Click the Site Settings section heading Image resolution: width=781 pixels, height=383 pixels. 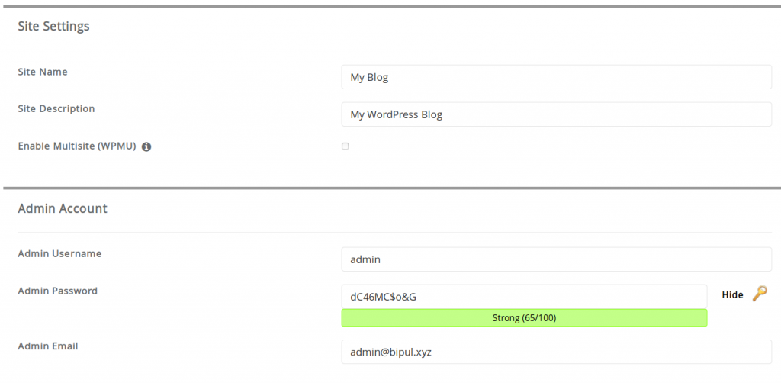pos(54,26)
